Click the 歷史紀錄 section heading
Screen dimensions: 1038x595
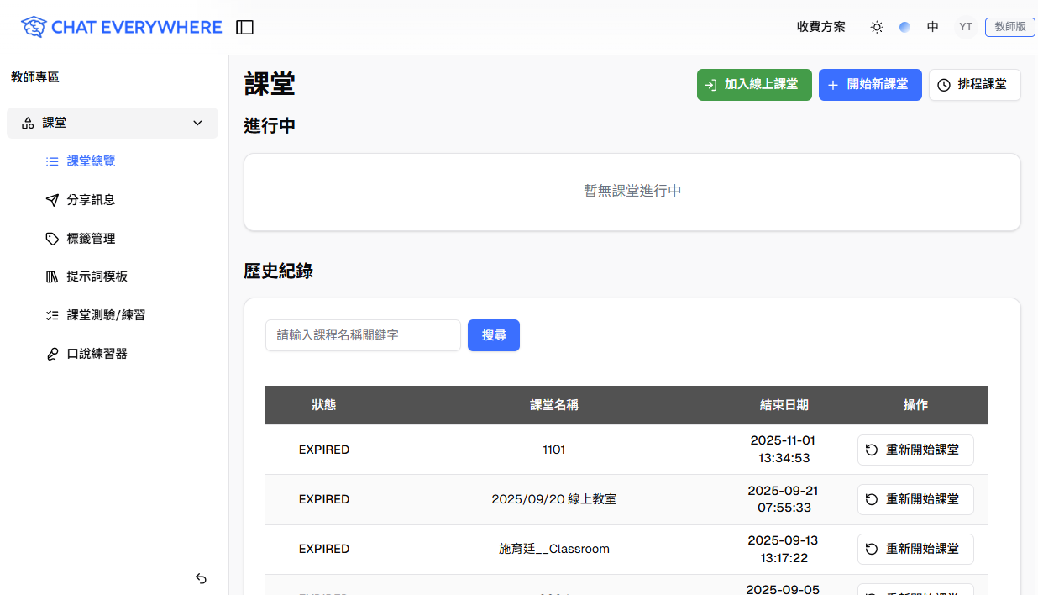pos(279,271)
